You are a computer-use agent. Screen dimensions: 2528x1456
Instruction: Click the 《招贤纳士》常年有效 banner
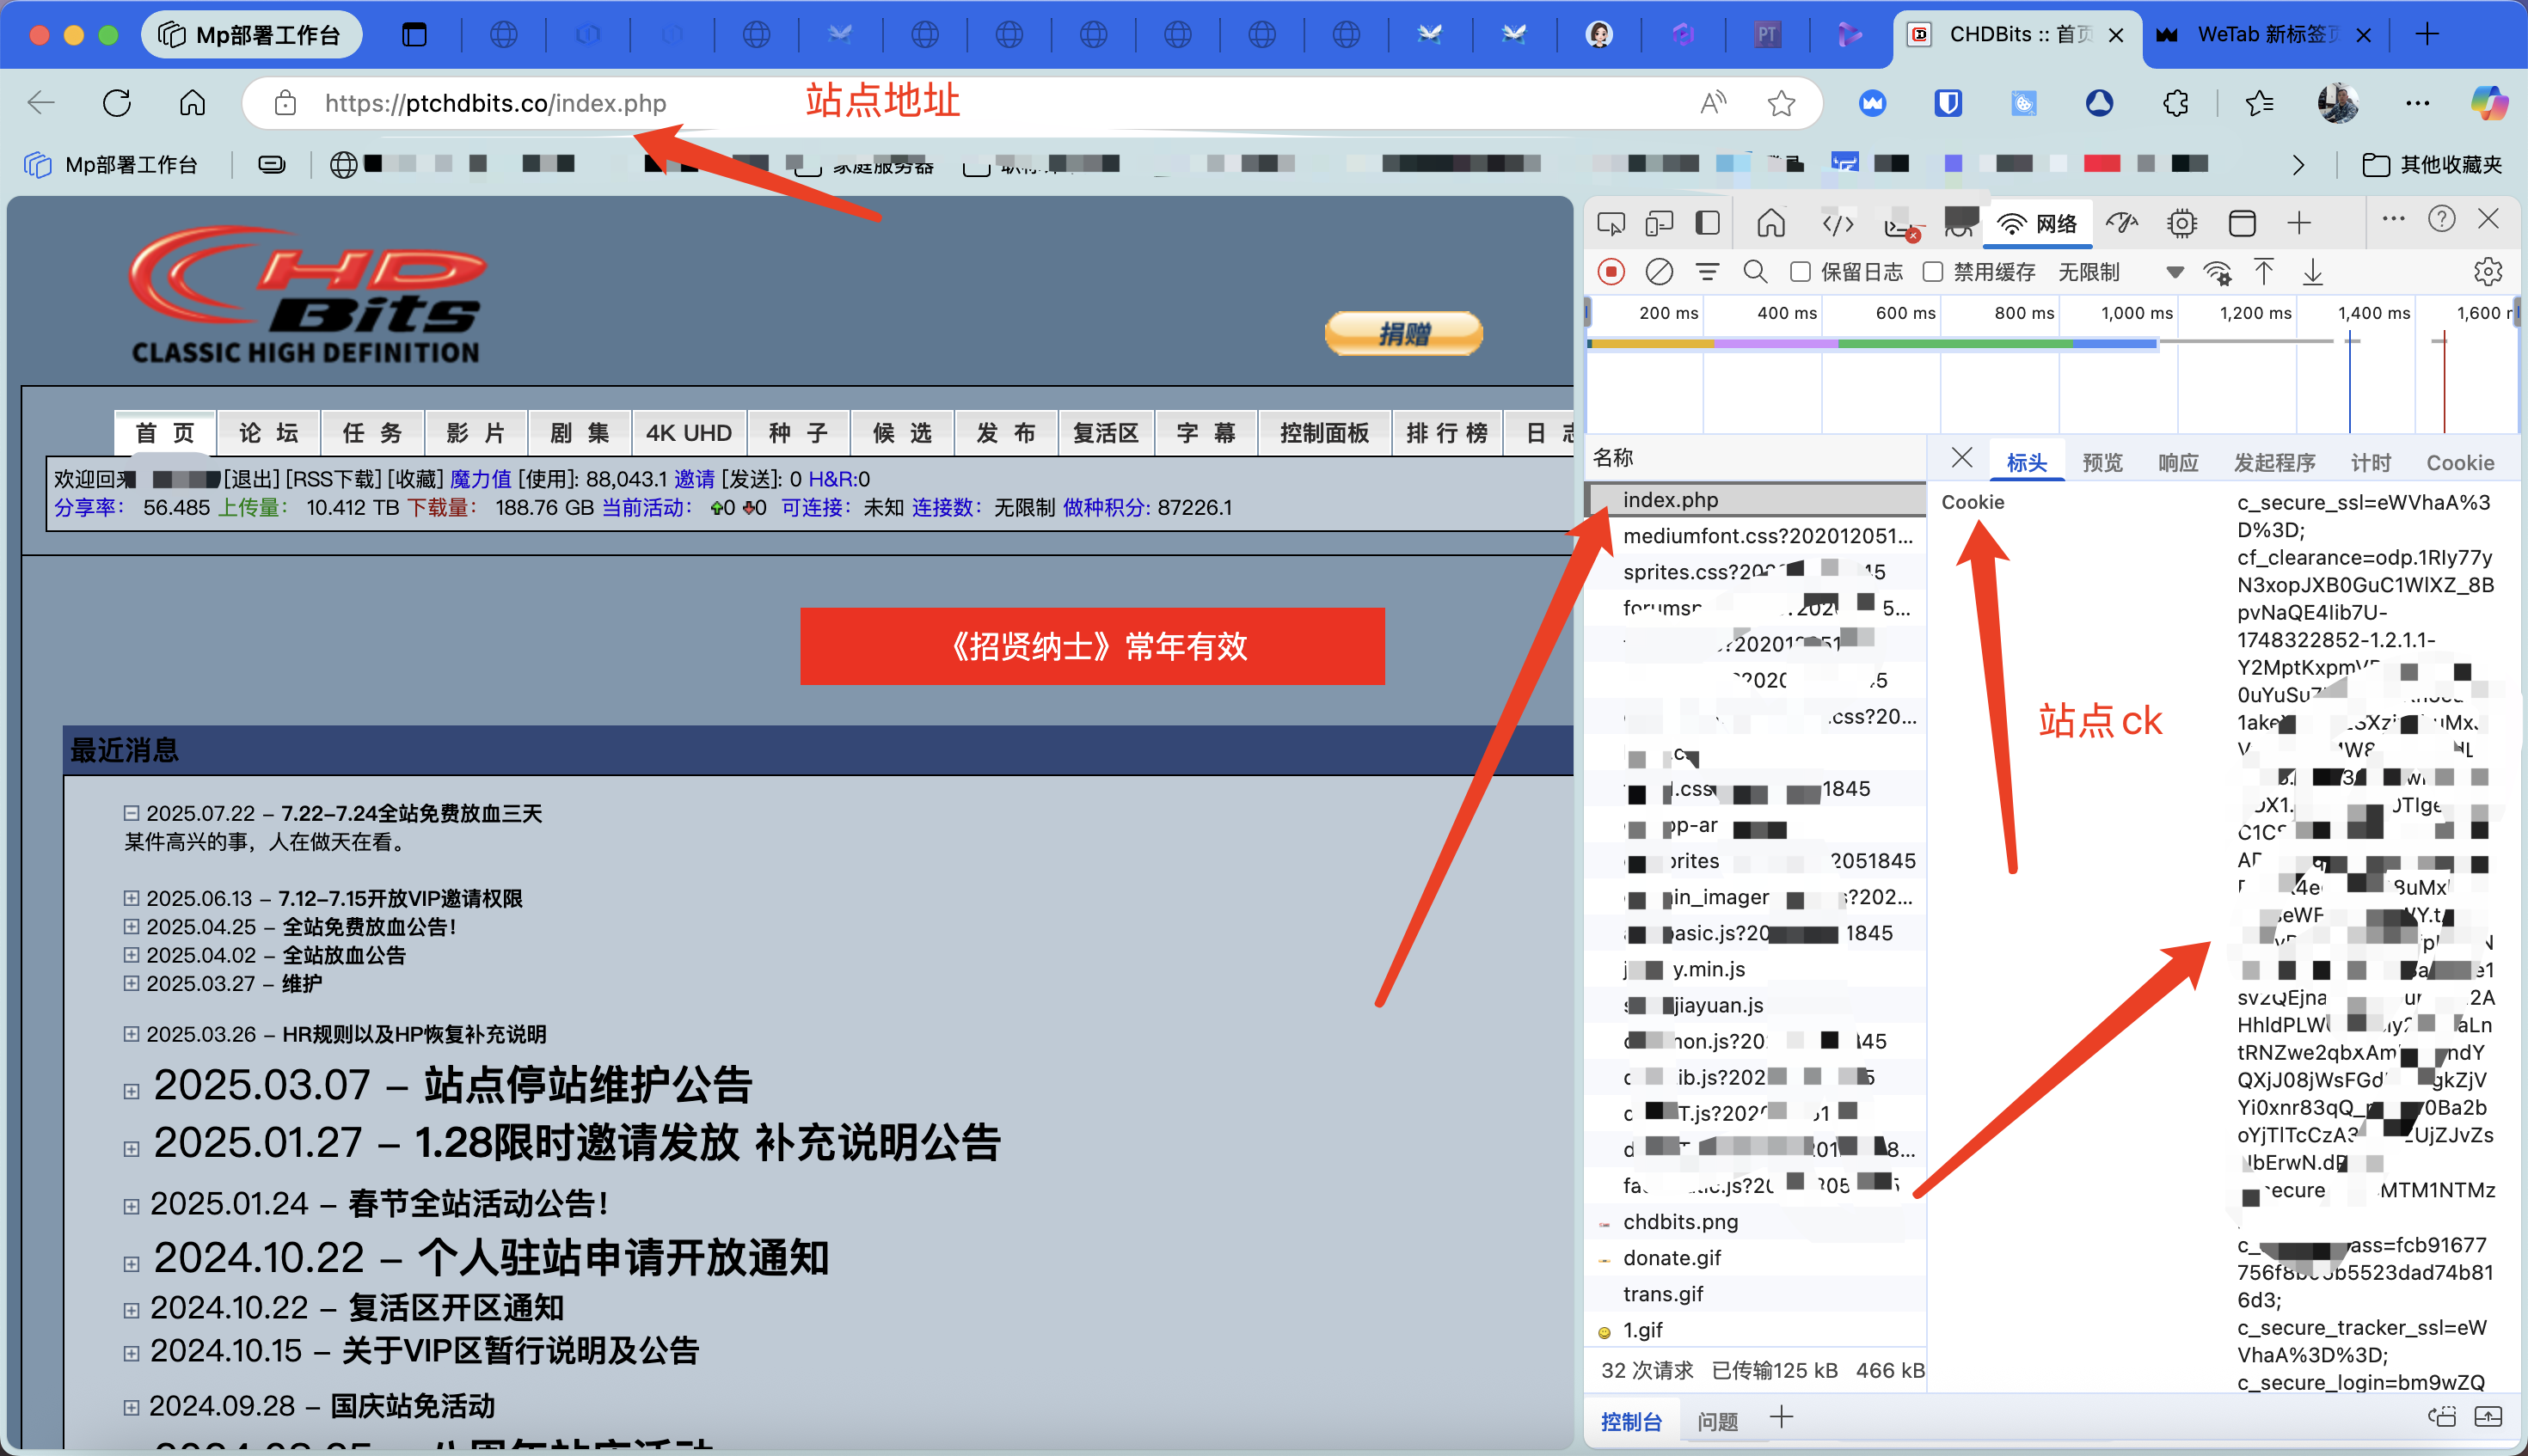click(1092, 646)
